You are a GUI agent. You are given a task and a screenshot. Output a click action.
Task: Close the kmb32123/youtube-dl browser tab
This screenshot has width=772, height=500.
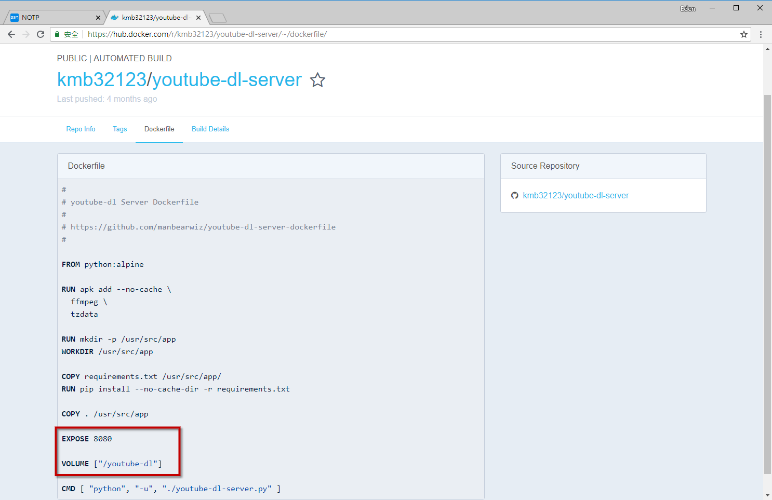point(198,18)
